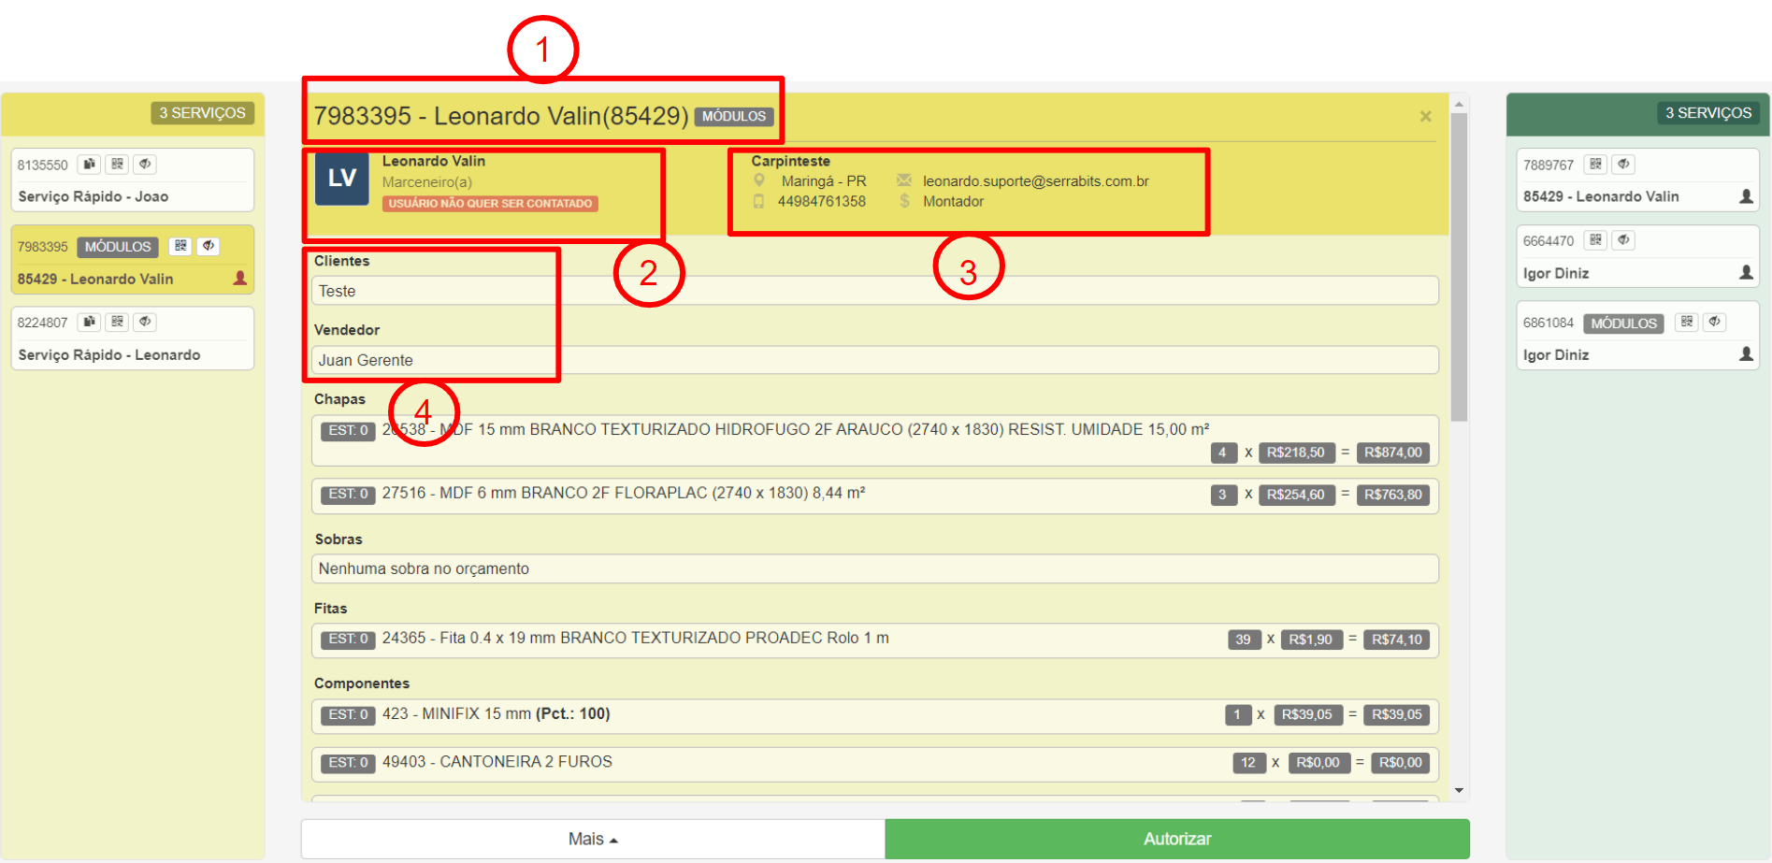Screen dimensions: 1772x863
Task: Show QR code for service 6664470
Action: 1596,240
